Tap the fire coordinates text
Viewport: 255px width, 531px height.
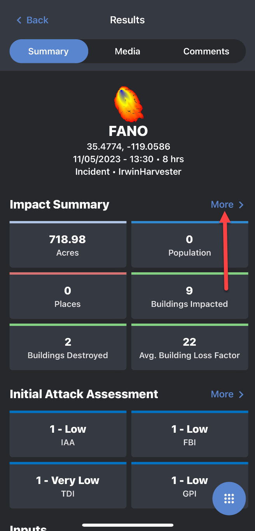pos(128,147)
